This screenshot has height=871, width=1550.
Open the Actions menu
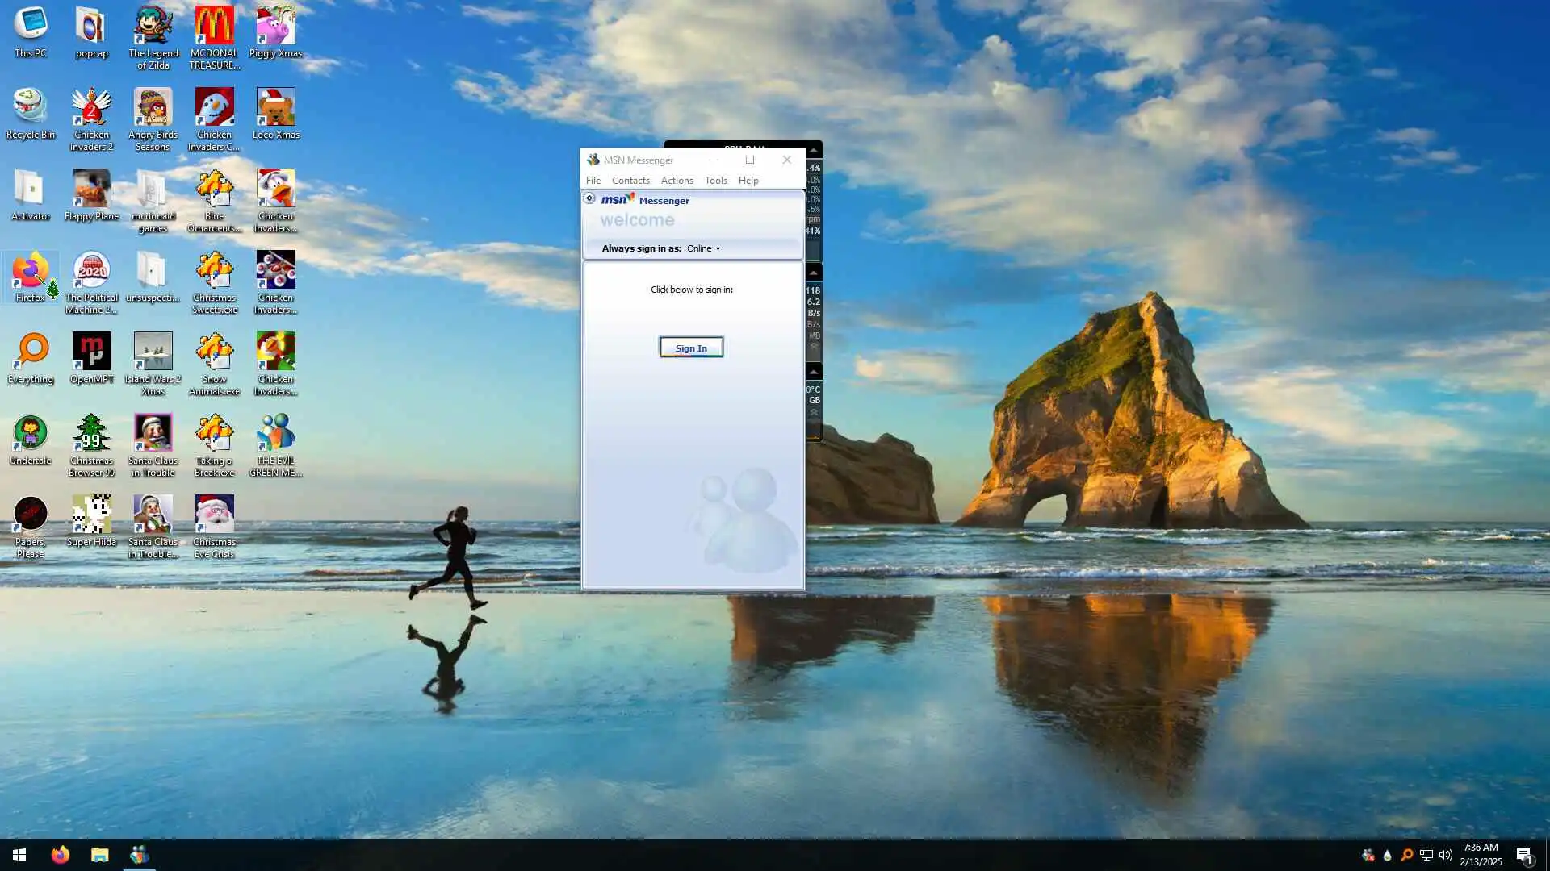click(677, 181)
